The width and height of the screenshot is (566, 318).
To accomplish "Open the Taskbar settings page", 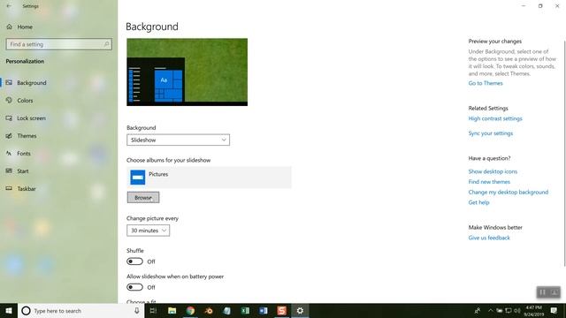I will click(x=27, y=188).
